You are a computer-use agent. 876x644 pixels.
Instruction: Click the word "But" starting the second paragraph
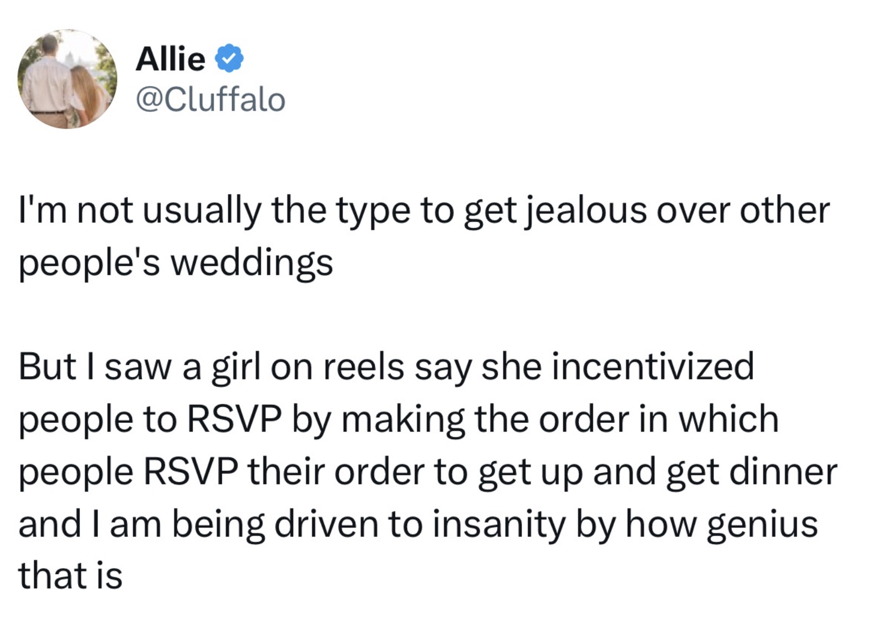[x=47, y=366]
